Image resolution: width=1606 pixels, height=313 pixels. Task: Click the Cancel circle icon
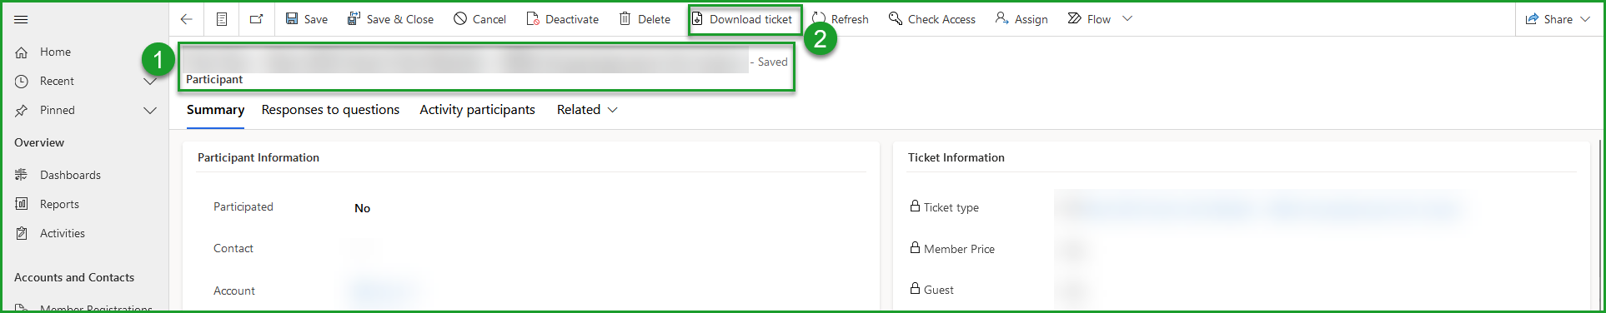[x=460, y=18]
